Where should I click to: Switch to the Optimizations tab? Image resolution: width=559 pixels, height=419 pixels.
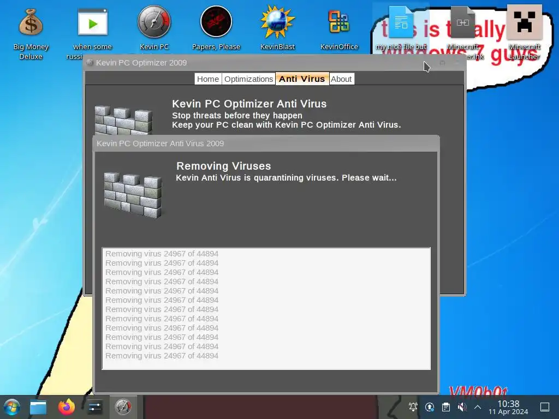248,79
